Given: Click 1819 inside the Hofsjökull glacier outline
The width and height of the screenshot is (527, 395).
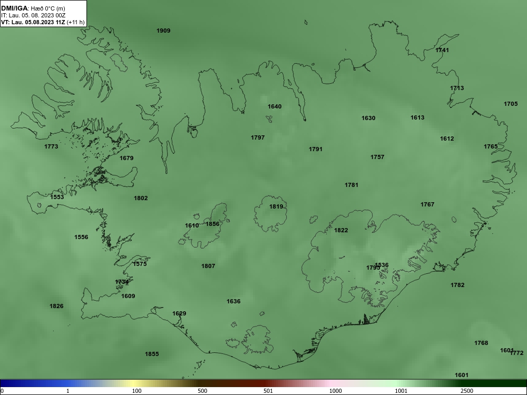Looking at the screenshot, I should (x=276, y=206).
